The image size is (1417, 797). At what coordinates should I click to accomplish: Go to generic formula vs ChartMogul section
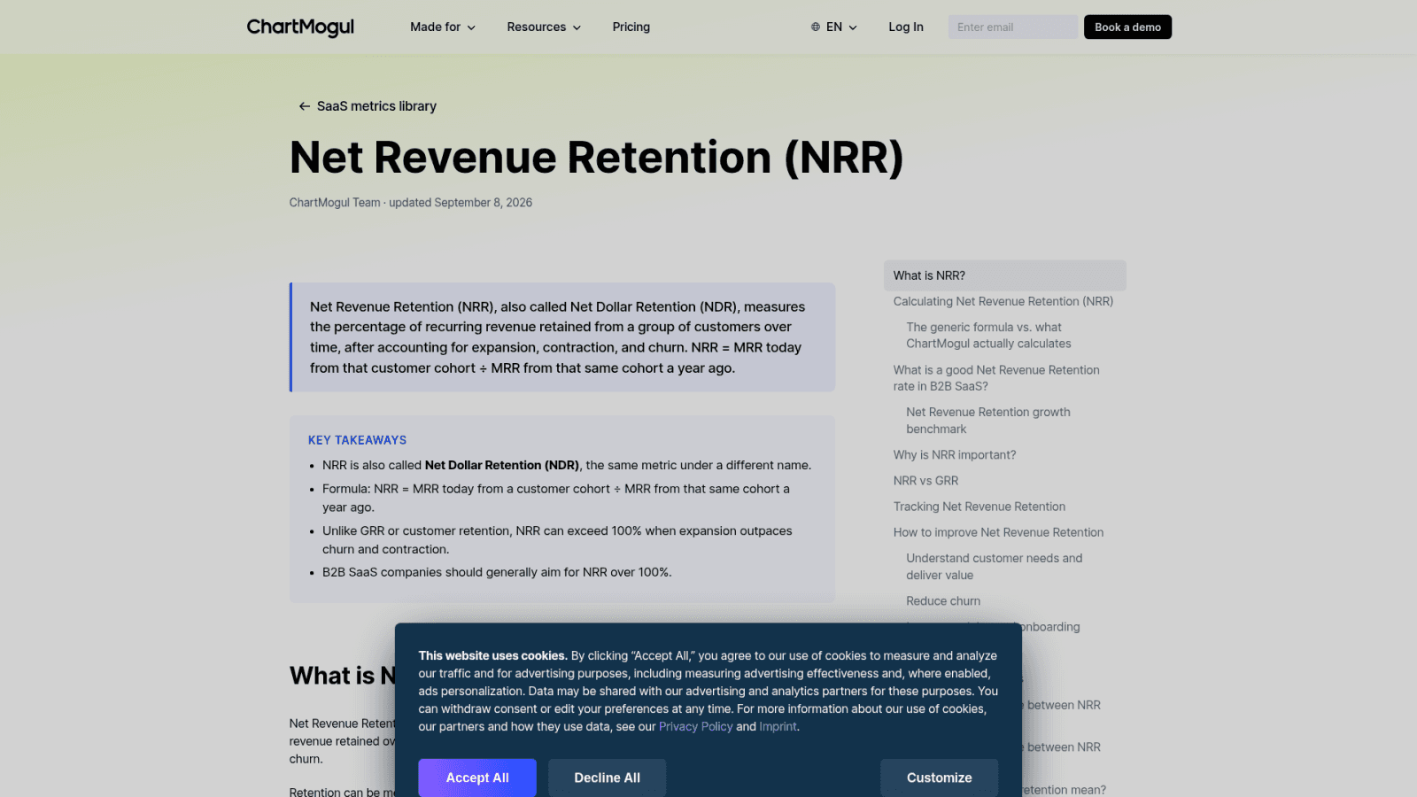click(x=988, y=336)
